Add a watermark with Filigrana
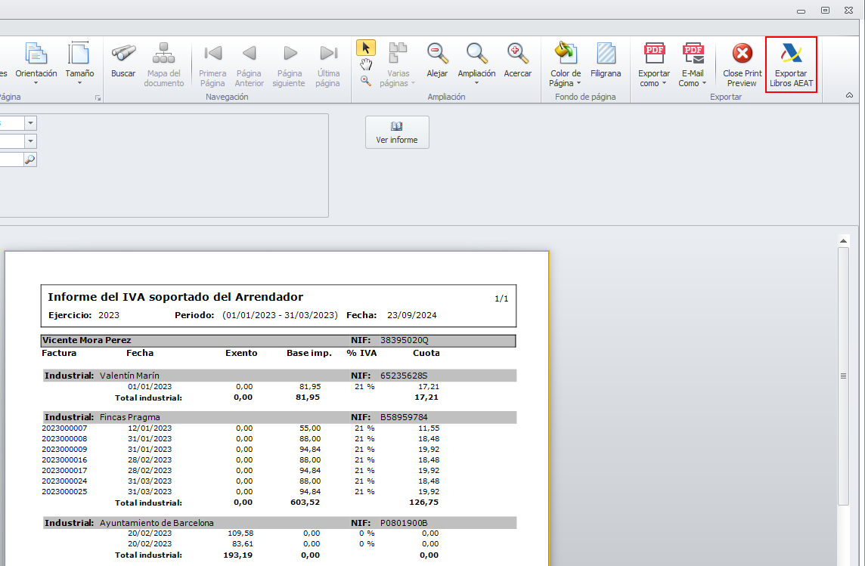Image resolution: width=865 pixels, height=566 pixels. tap(606, 60)
